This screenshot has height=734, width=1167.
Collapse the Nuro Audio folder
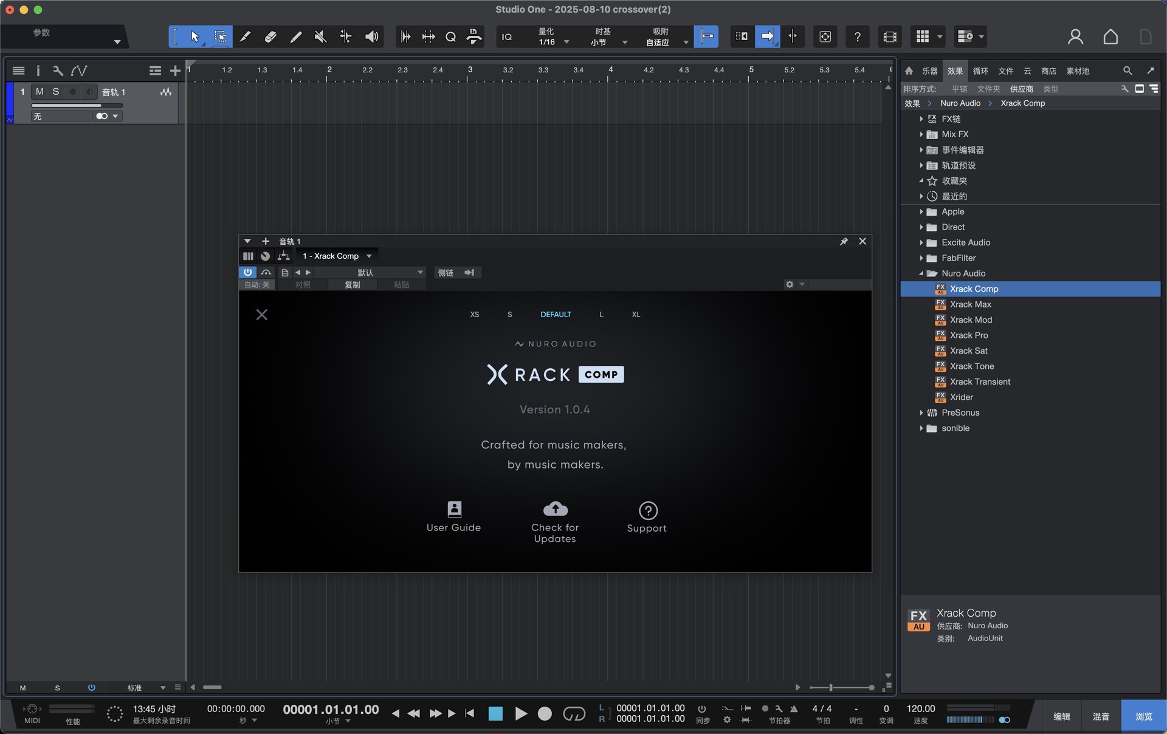(x=921, y=273)
